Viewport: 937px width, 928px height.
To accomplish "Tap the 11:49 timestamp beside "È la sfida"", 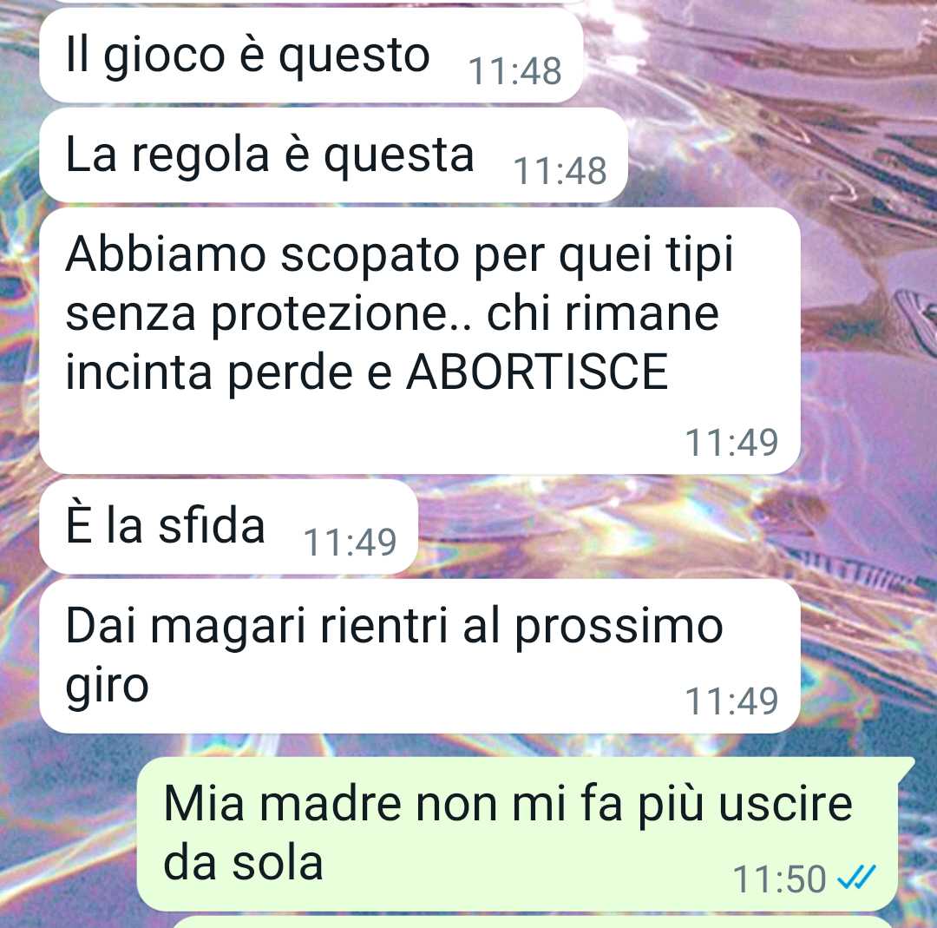I will click(x=351, y=543).
